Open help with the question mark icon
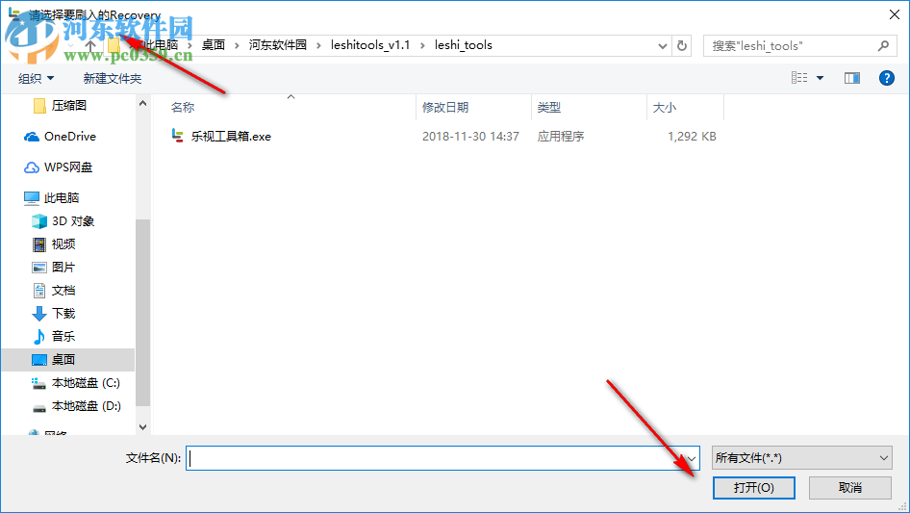910x513 pixels. pos(886,78)
